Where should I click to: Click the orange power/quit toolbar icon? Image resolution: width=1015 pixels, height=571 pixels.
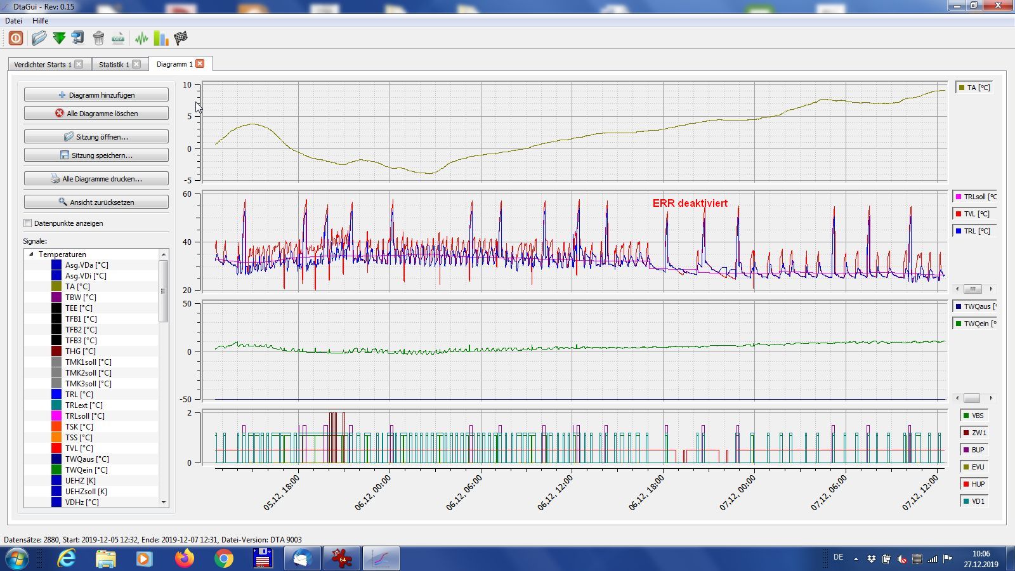[16, 38]
